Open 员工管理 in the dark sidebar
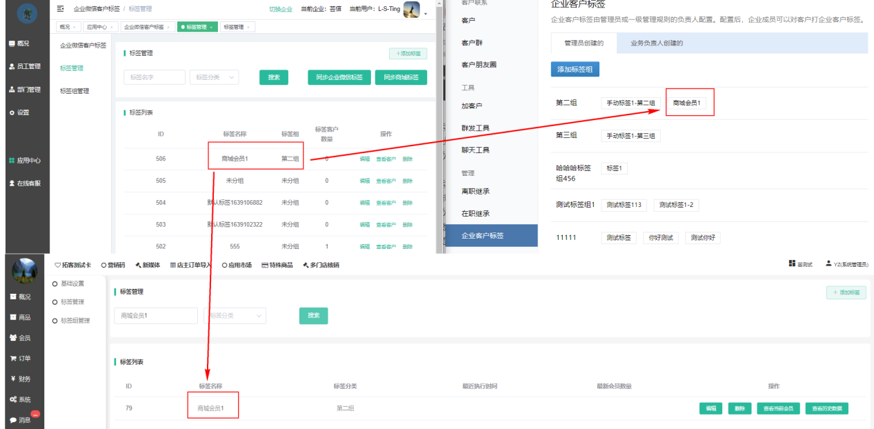The image size is (874, 429). (x=25, y=66)
